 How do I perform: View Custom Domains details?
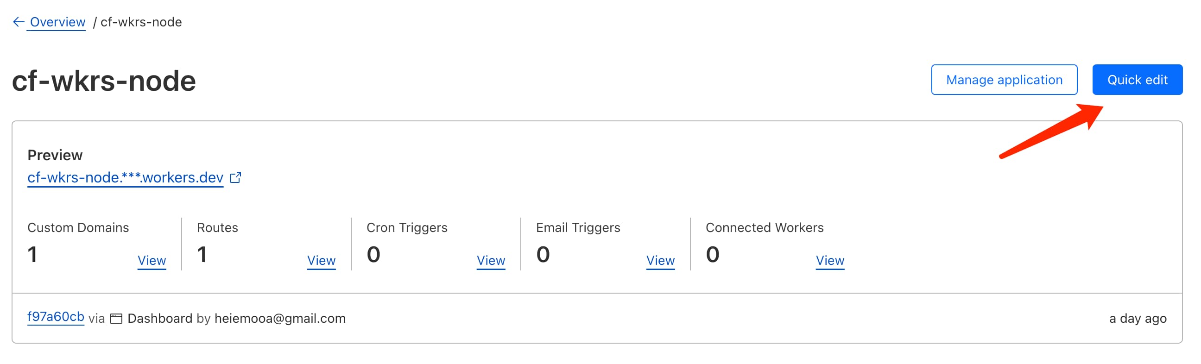pos(152,261)
